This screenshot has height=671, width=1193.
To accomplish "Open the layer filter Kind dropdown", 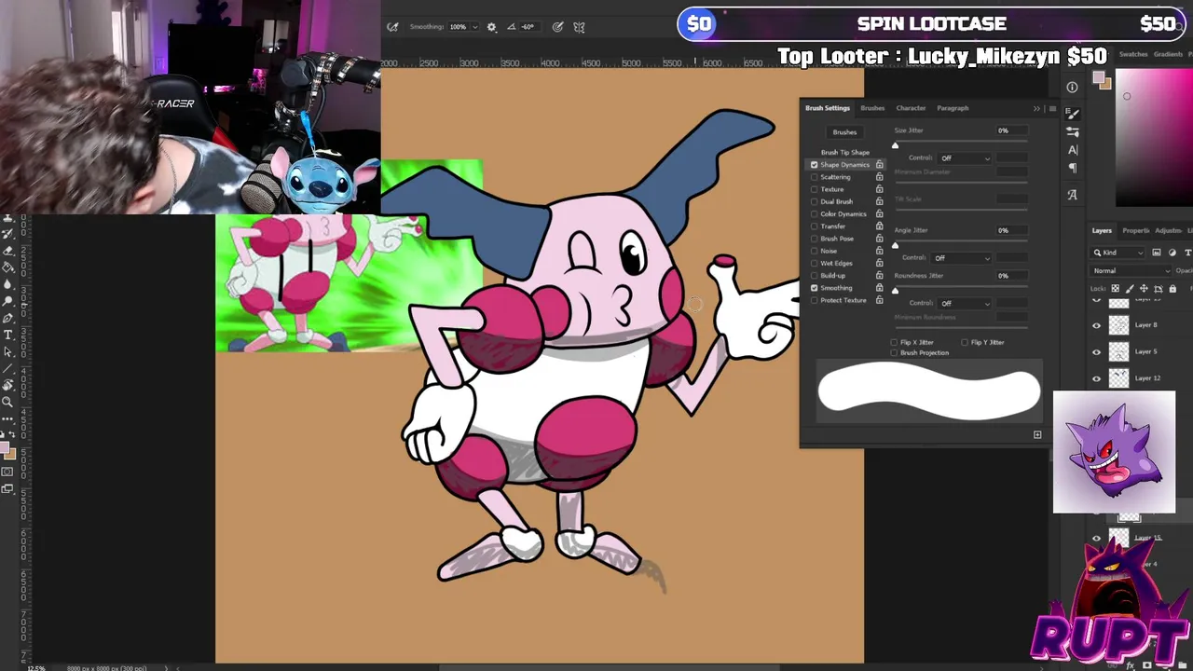I will [x=1118, y=253].
